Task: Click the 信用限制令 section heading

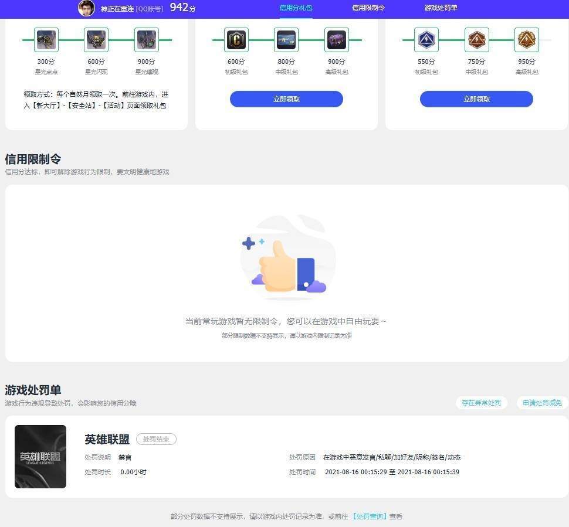Action: pos(33,159)
